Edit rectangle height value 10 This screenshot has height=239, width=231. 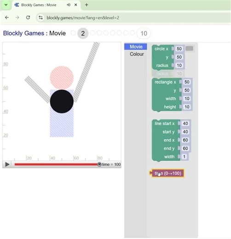187,107
